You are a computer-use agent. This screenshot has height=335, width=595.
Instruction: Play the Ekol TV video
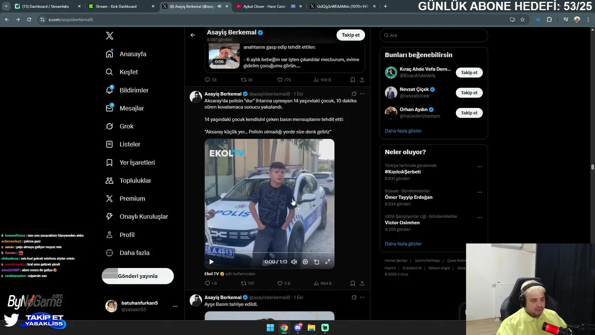[212, 262]
